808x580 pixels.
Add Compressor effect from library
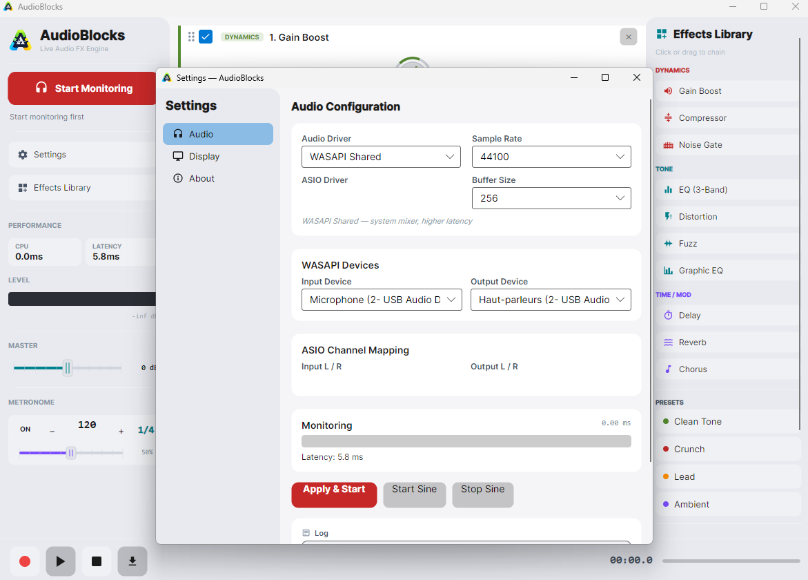(727, 117)
